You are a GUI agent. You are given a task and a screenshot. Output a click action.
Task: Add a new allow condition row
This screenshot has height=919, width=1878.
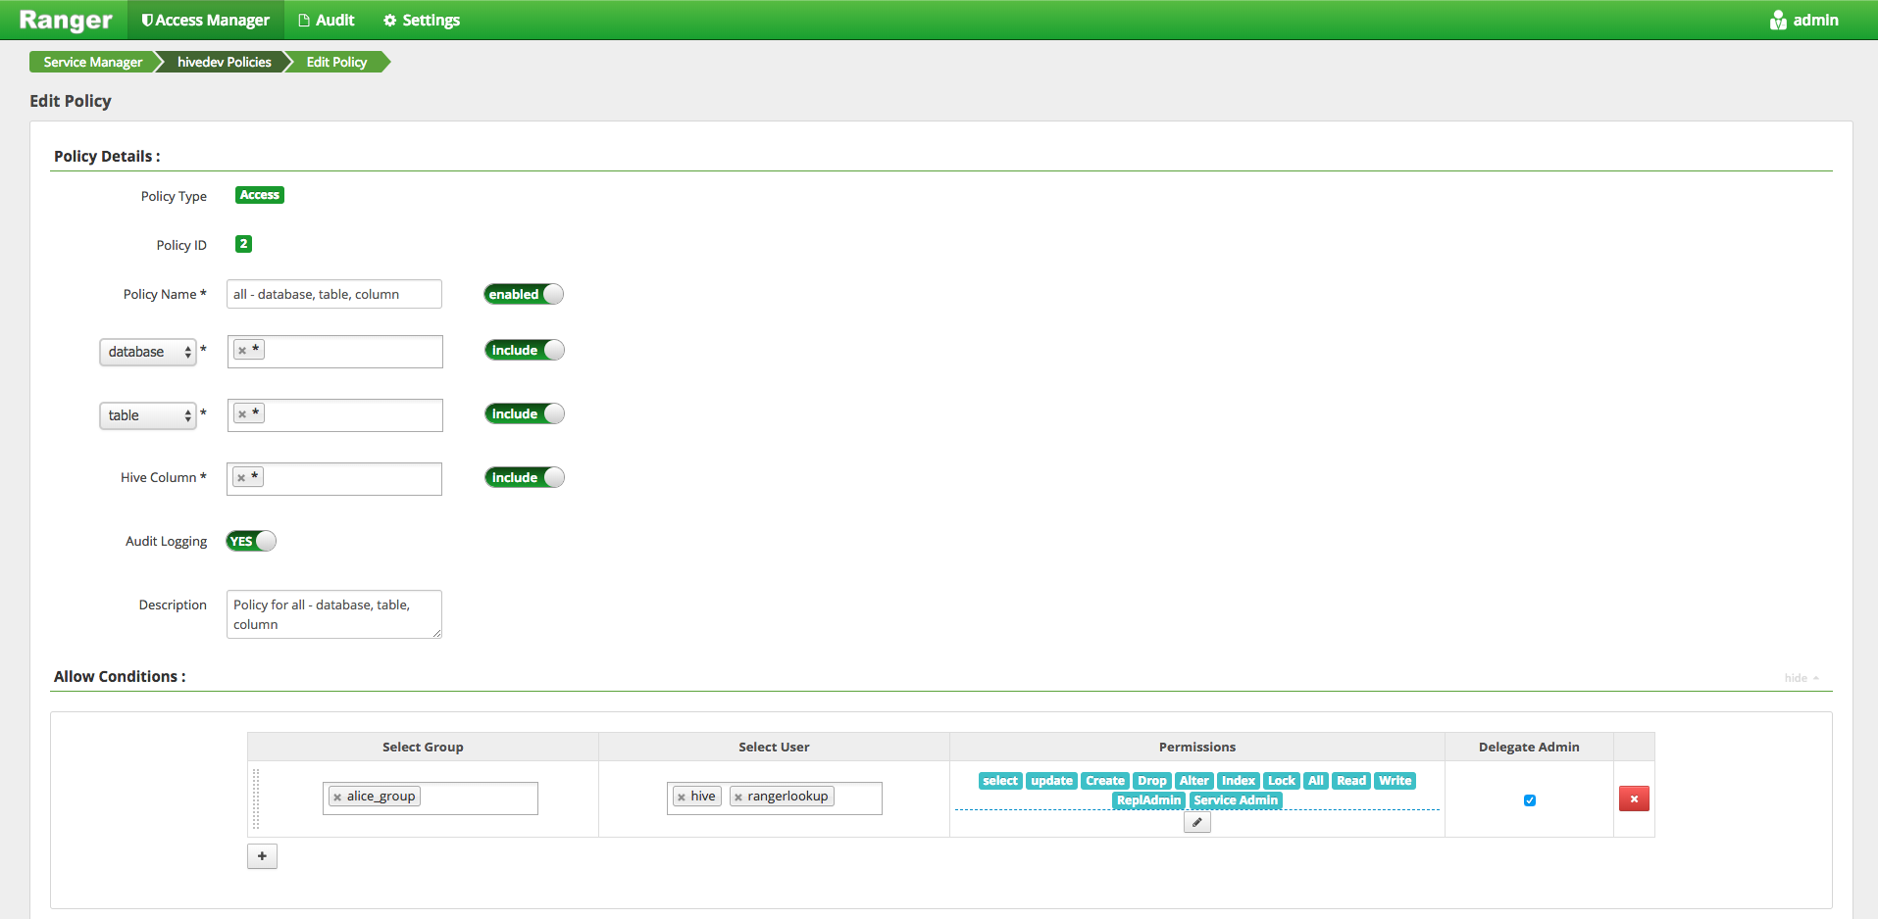pyautogui.click(x=262, y=856)
